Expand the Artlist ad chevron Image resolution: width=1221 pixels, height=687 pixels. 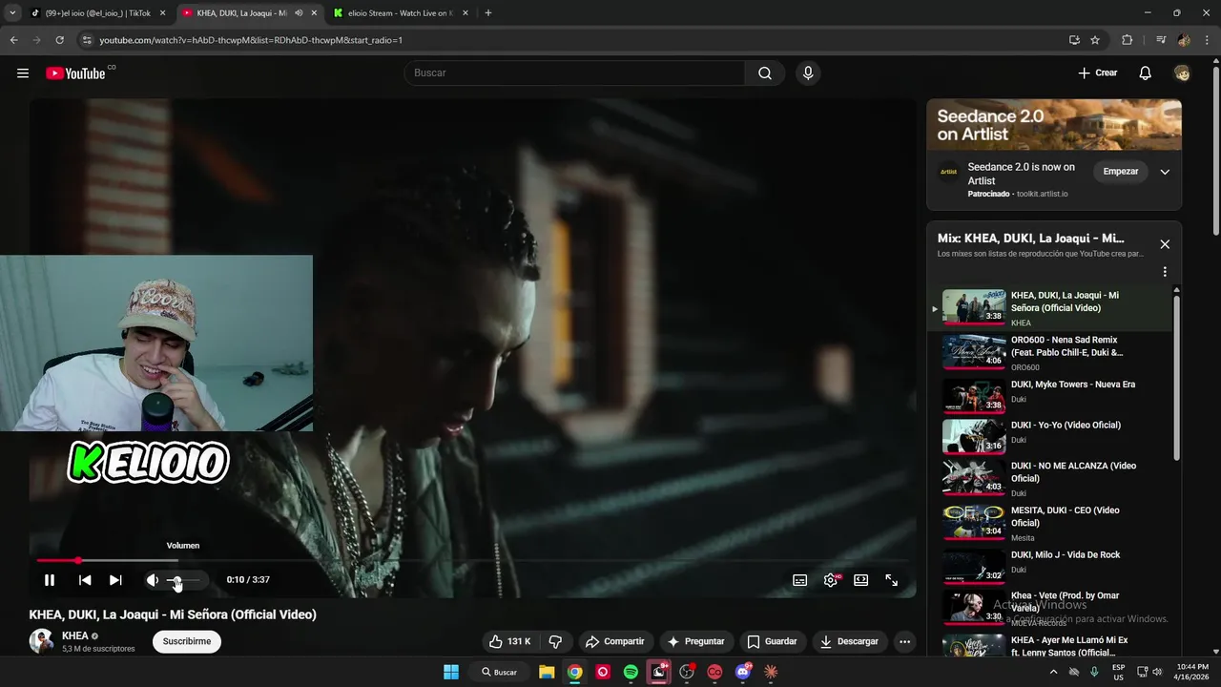pyautogui.click(x=1165, y=172)
